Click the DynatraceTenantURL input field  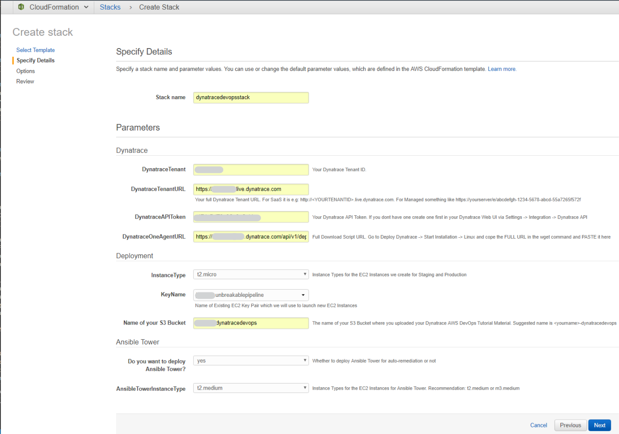point(251,189)
